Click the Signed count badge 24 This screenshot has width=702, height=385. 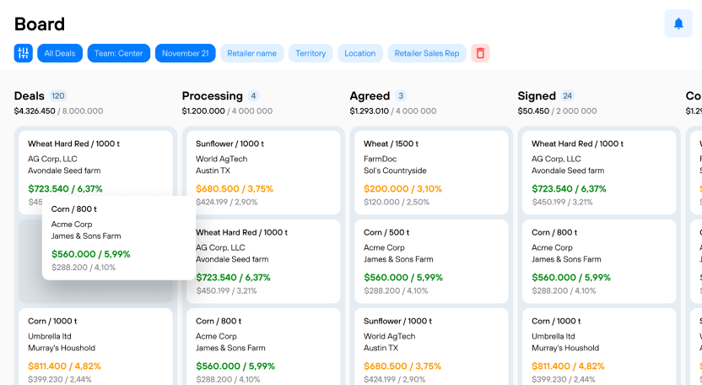(x=568, y=96)
